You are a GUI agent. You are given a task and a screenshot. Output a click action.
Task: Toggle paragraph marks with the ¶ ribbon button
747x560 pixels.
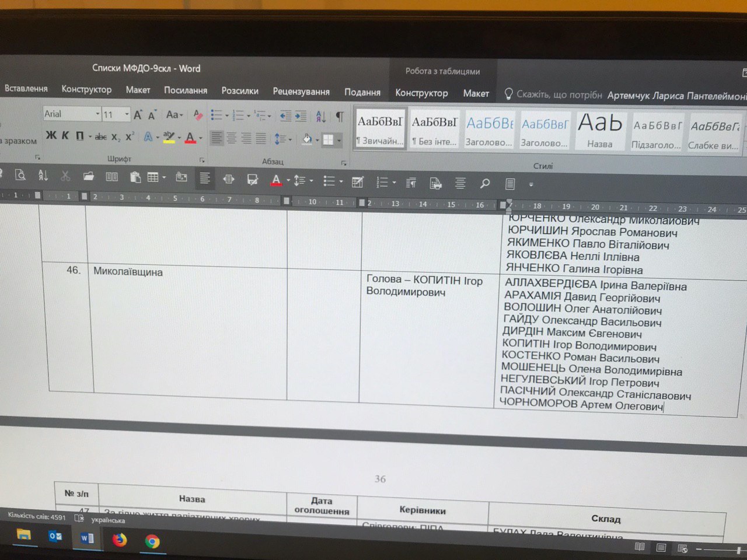[340, 117]
